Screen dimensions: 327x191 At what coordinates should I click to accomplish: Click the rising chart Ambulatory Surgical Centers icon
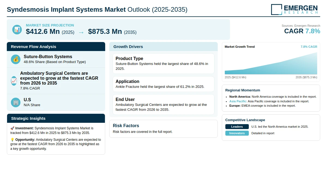tap(14, 81)
